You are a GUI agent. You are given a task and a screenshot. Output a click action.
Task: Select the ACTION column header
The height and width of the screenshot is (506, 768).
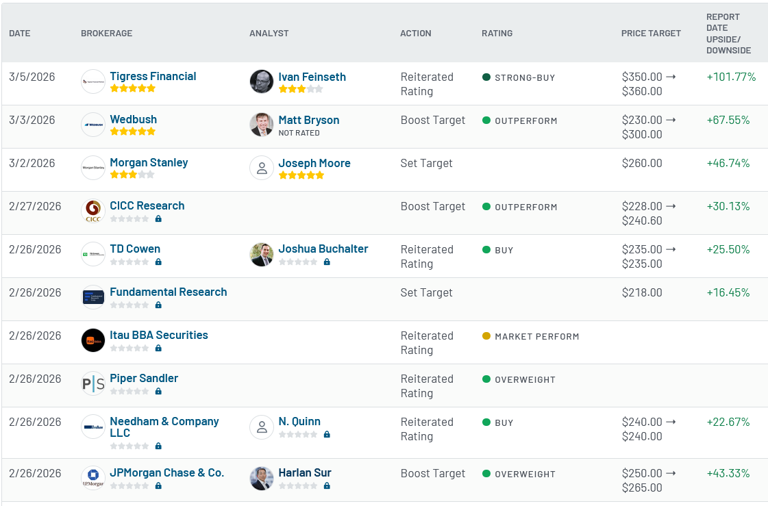click(x=416, y=34)
